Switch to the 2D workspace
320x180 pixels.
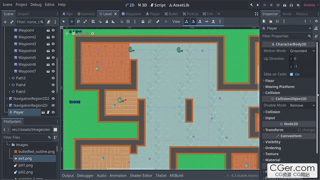[x=130, y=5]
